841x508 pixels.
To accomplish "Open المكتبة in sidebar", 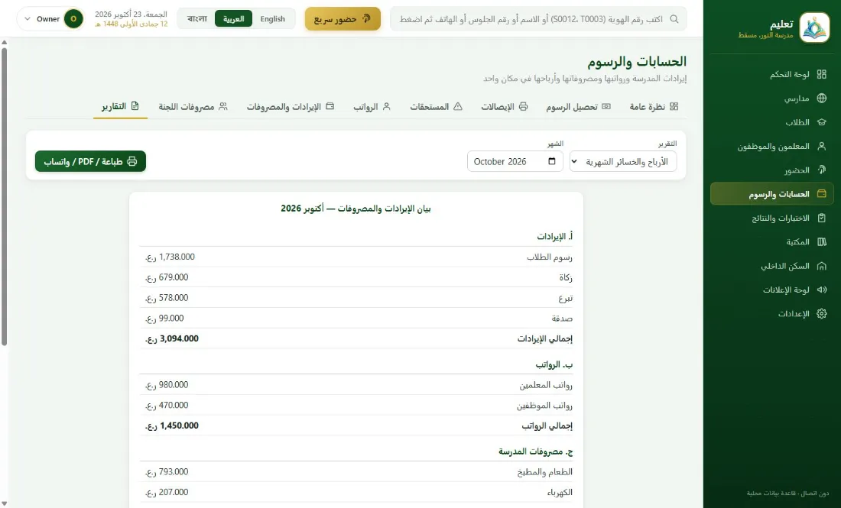I will pos(772,241).
